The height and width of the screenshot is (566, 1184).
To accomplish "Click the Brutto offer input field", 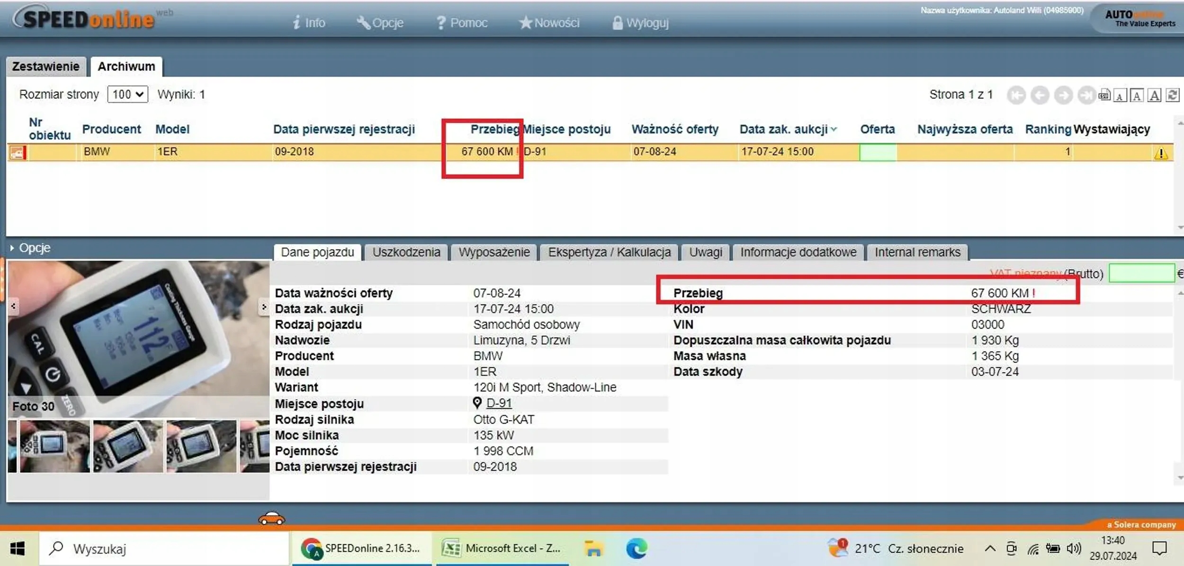I will tap(1141, 274).
